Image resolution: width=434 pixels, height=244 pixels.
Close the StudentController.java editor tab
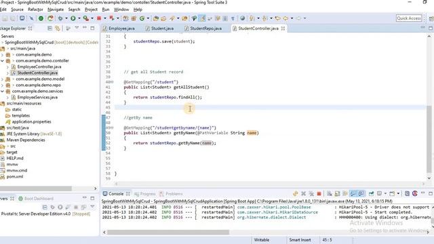pos(283,28)
